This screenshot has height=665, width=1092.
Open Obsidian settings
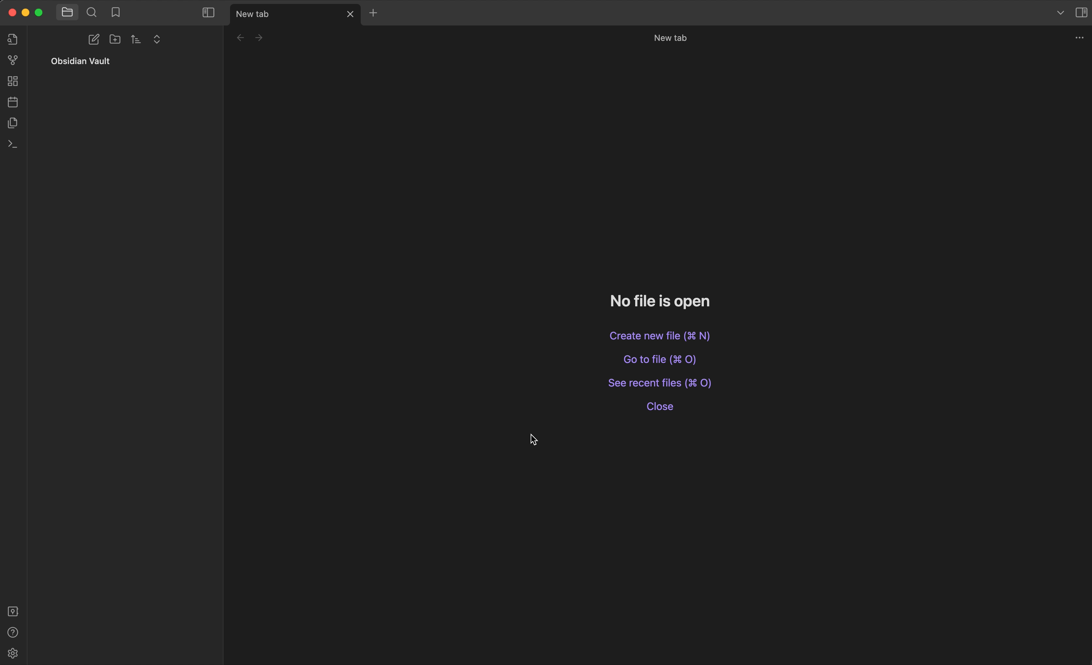12,653
